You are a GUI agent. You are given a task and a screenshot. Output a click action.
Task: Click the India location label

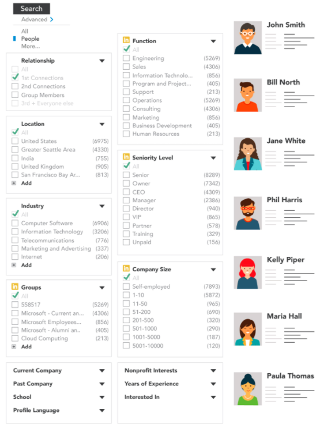28,158
